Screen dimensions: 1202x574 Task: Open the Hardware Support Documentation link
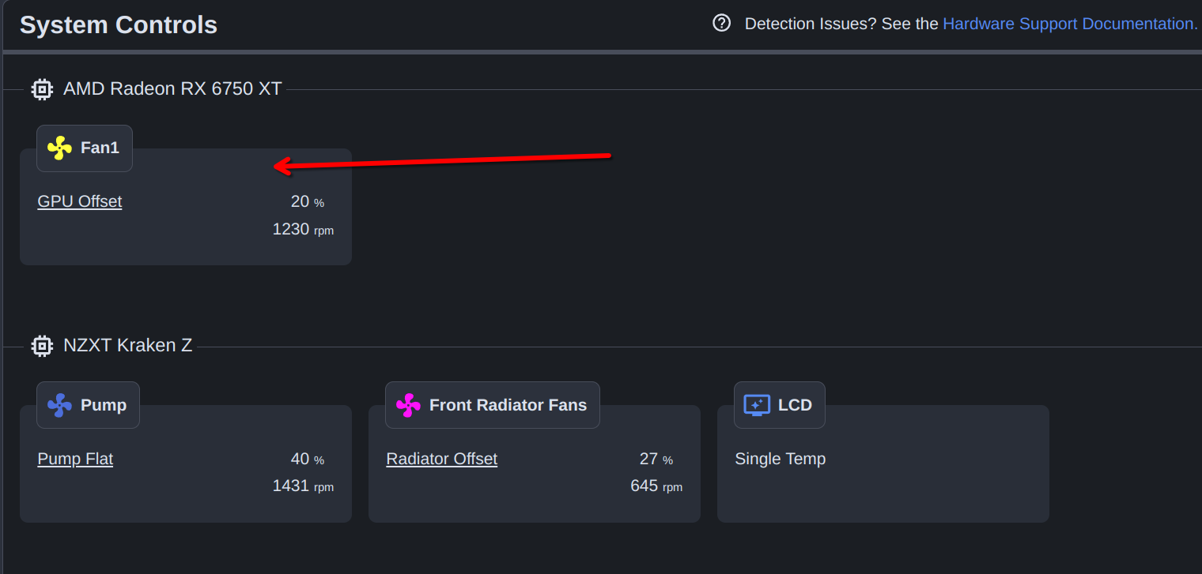click(x=1070, y=24)
